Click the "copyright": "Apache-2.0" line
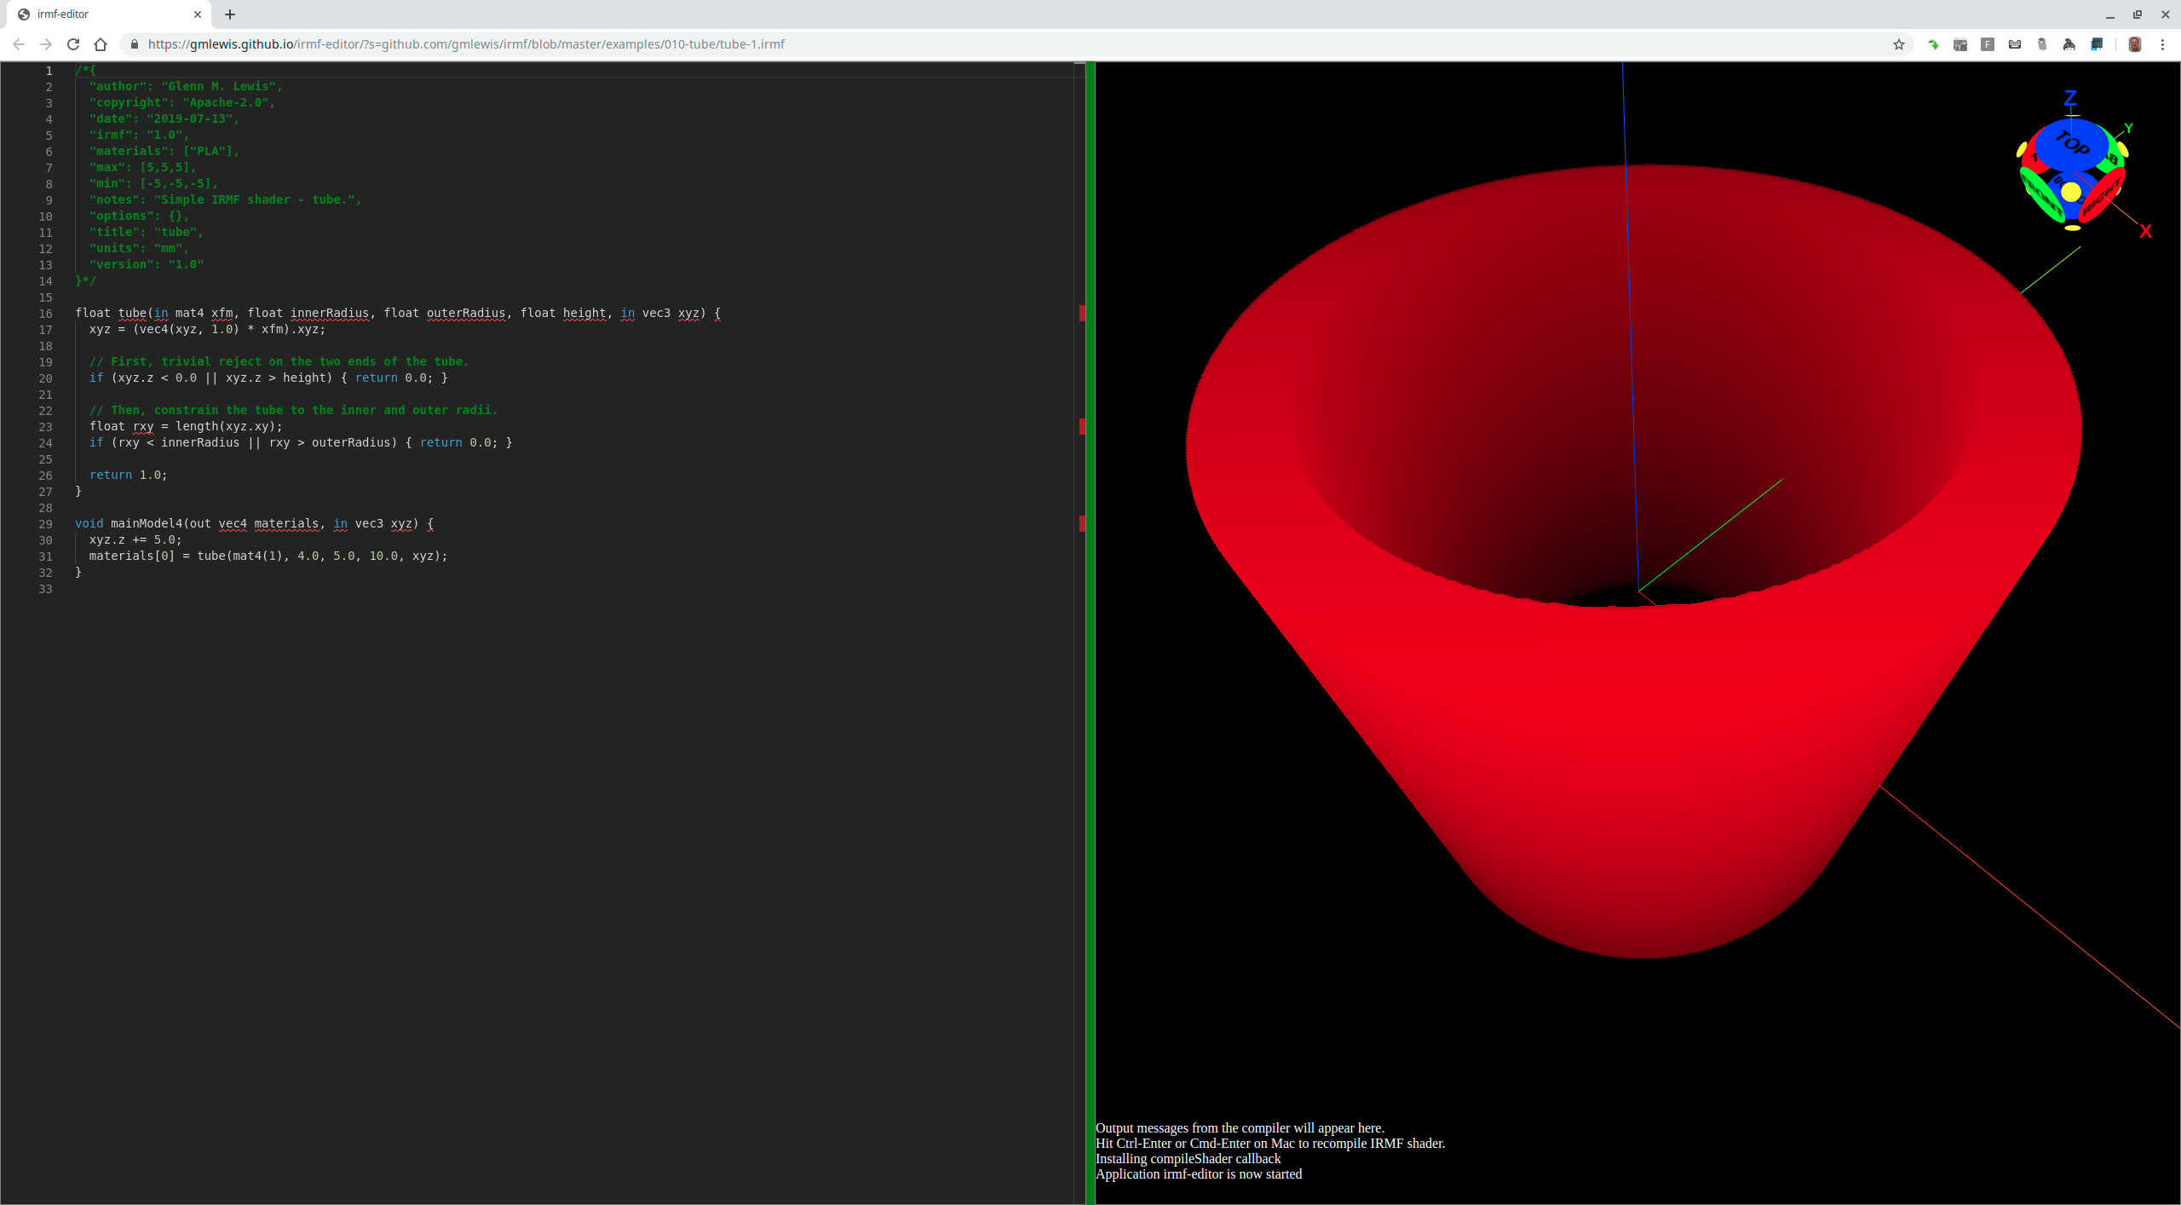Viewport: 2181px width, 1205px height. [181, 102]
